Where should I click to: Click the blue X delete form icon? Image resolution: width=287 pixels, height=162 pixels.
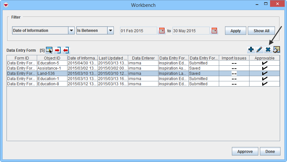pos(268,49)
